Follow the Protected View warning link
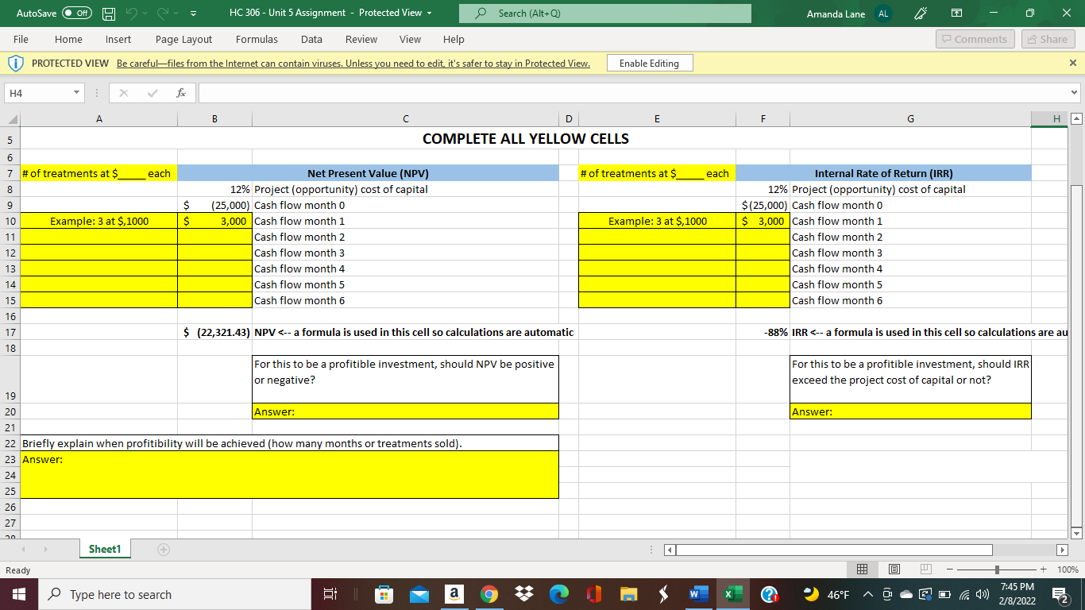Screen dimensions: 1085x610 [x=353, y=64]
